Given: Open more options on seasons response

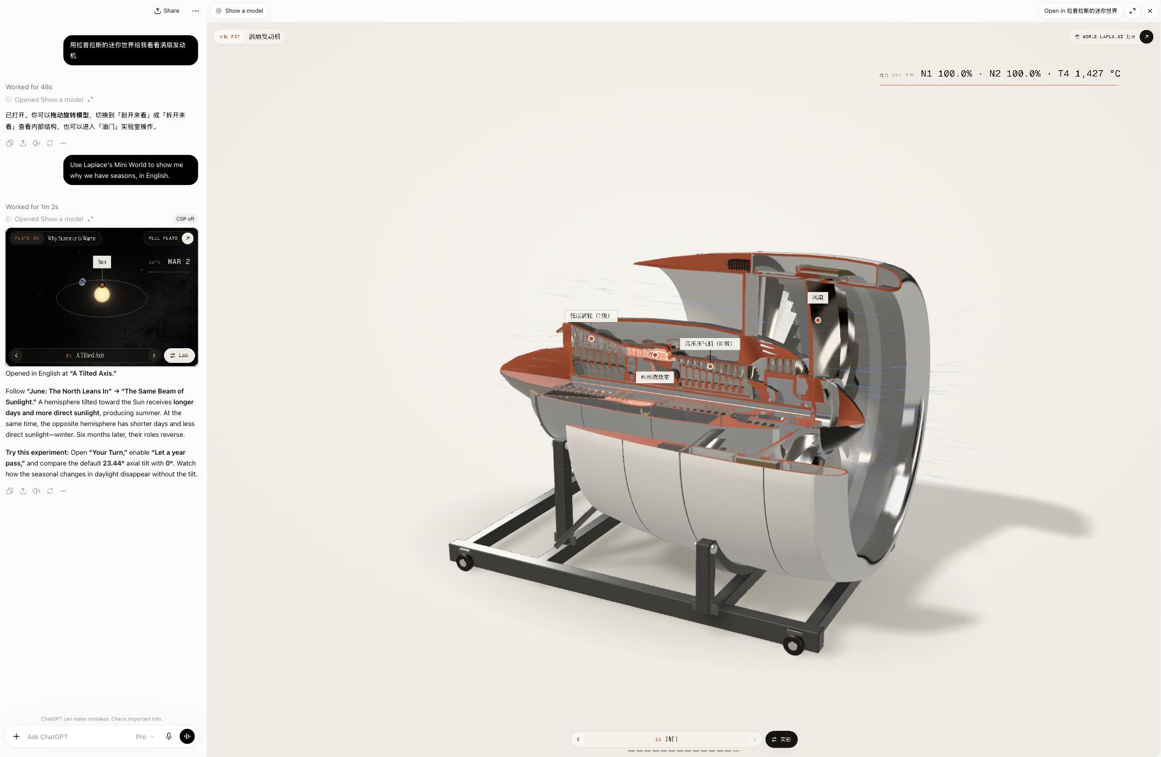Looking at the screenshot, I should (x=63, y=491).
